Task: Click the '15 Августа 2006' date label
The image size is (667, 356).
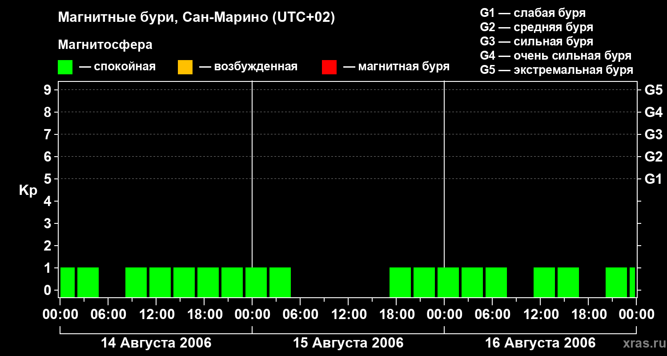Action: 348,343
